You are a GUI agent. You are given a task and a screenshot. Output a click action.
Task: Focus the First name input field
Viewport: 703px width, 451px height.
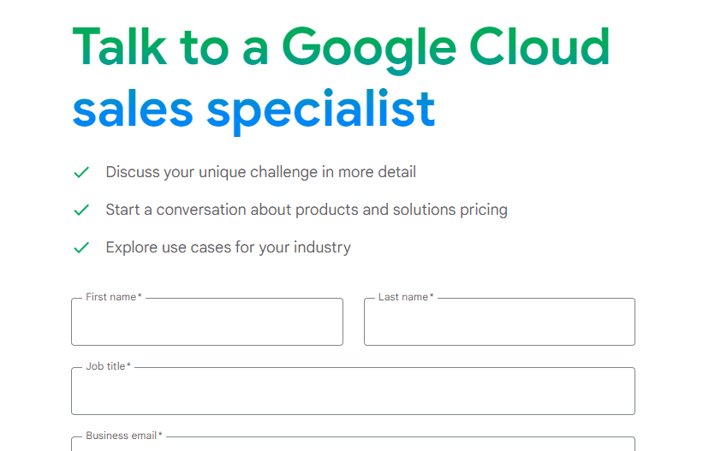207,322
